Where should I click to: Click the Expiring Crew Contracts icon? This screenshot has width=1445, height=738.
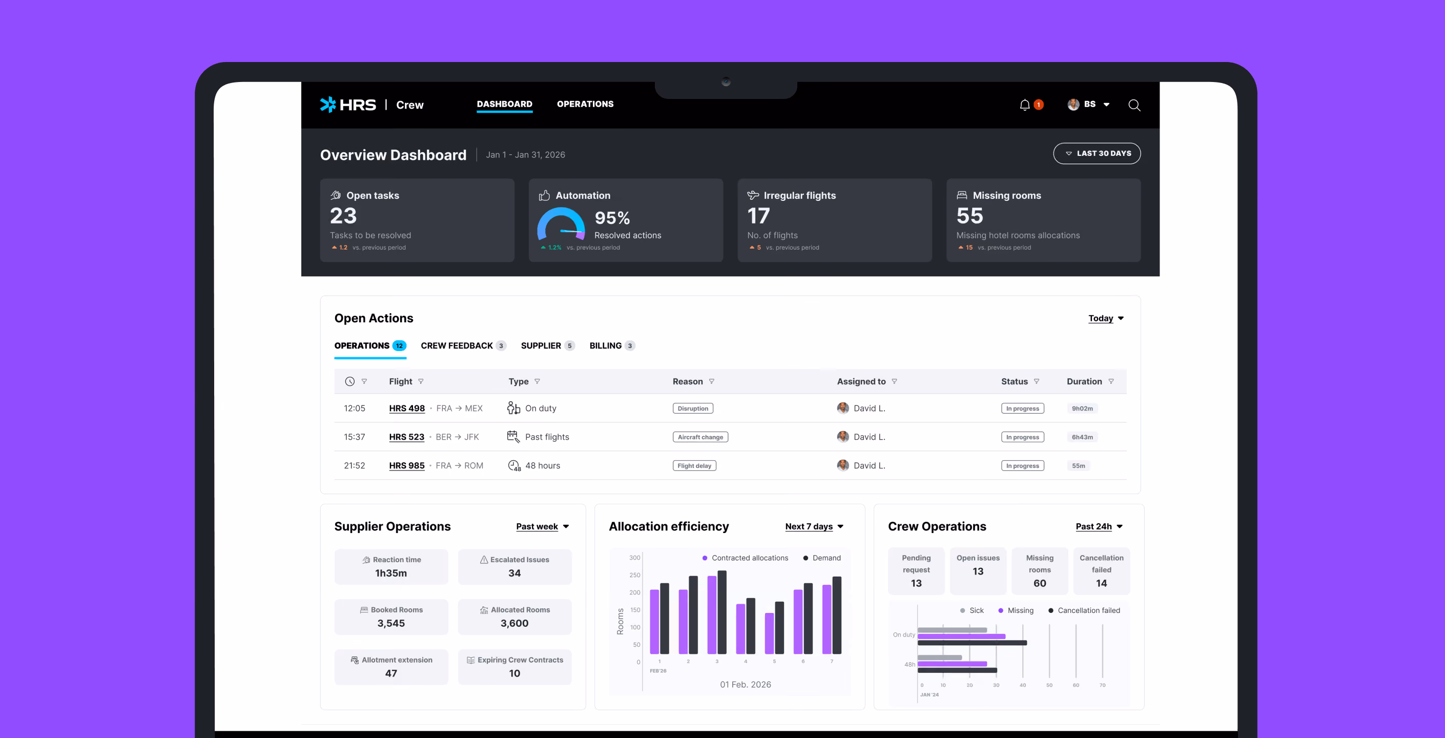pos(470,660)
